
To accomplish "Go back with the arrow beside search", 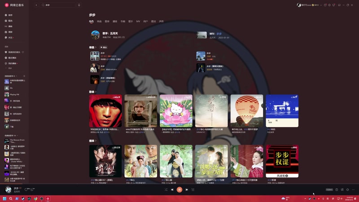I will pyautogui.click(x=36, y=5).
